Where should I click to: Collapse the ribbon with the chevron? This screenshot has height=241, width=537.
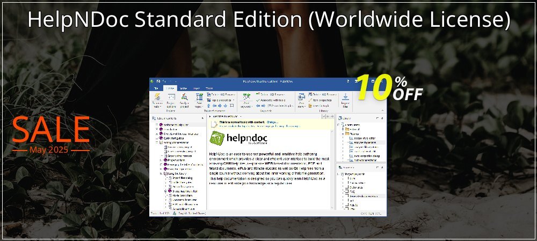click(x=382, y=110)
